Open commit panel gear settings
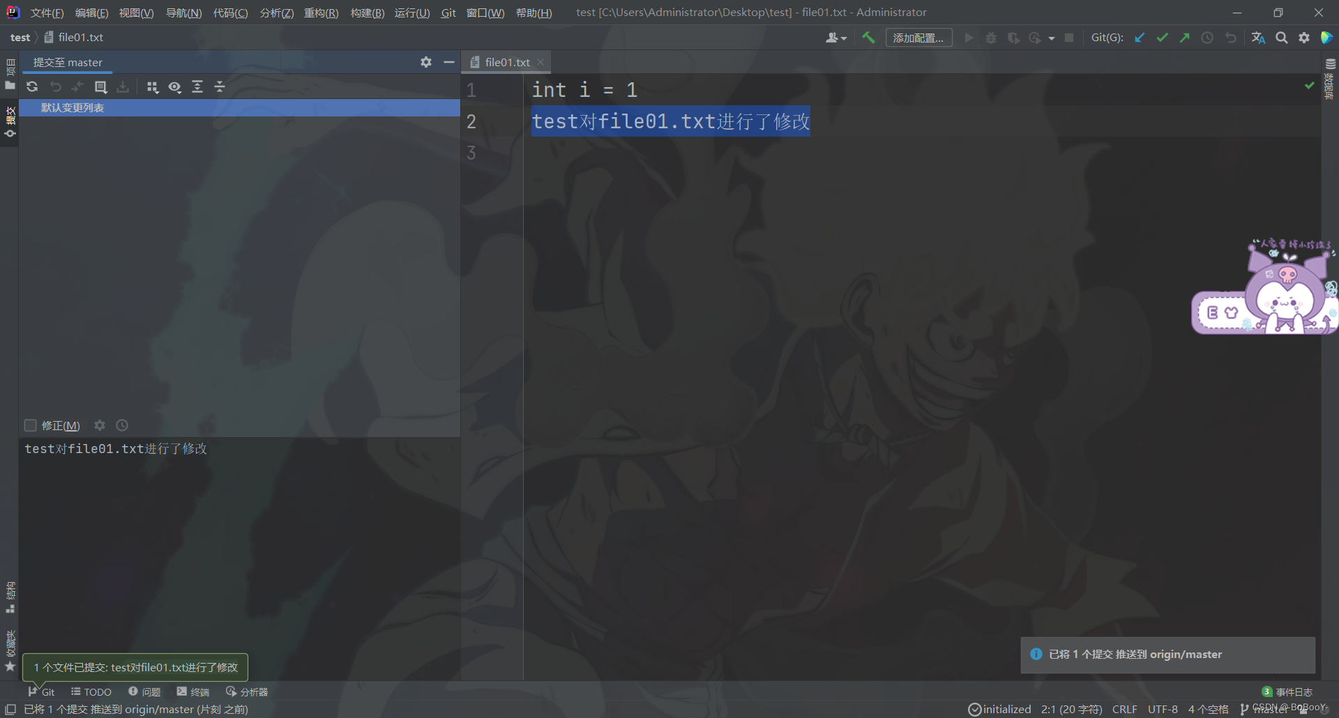This screenshot has width=1339, height=718. [x=426, y=62]
